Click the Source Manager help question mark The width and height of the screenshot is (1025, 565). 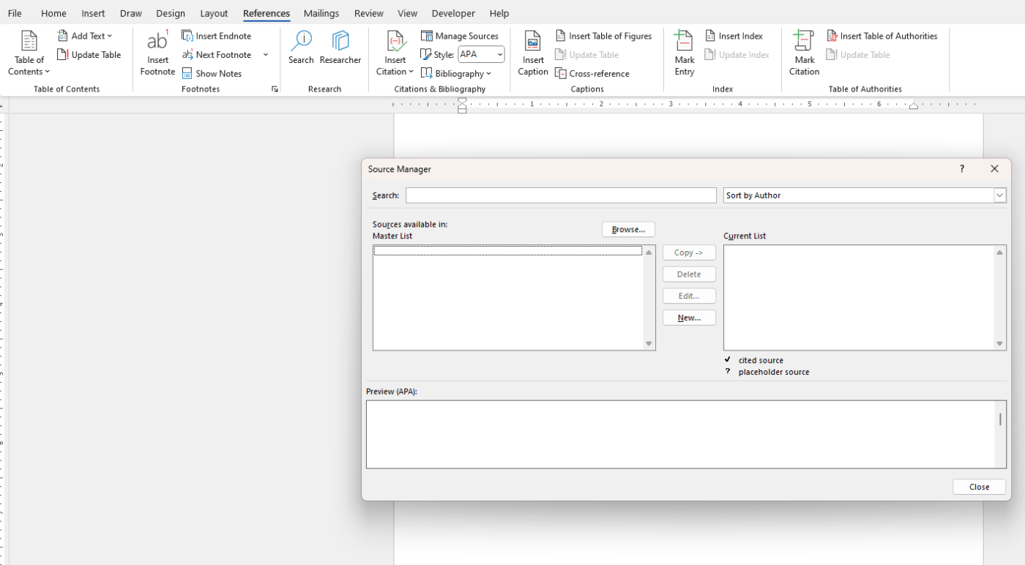tap(962, 169)
